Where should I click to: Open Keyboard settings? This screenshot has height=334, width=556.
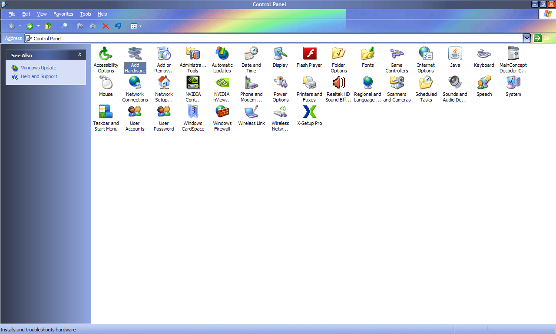tap(484, 57)
